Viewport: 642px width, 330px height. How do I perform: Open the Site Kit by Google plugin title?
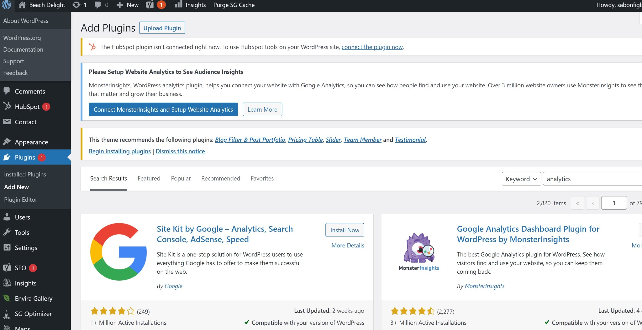point(225,234)
